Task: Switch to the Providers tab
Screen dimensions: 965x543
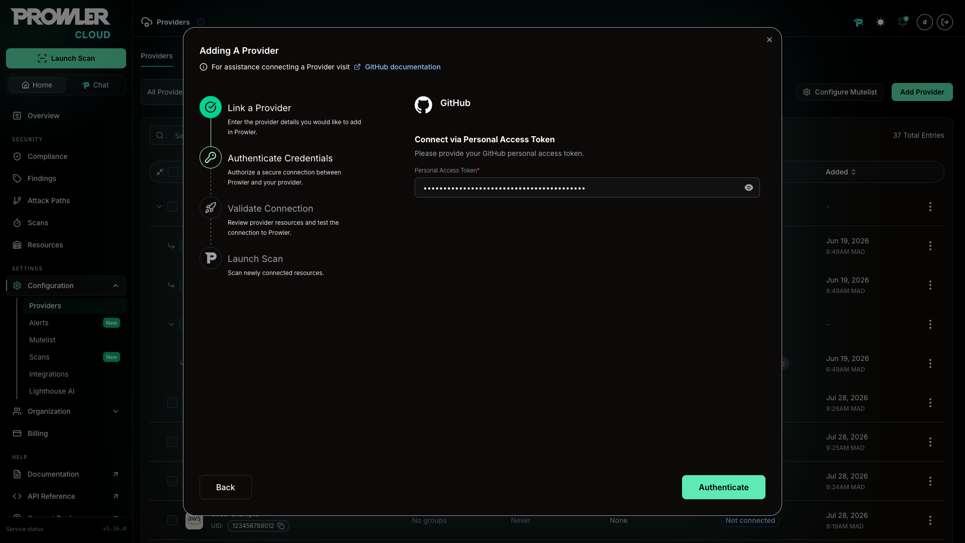Action: 156,56
